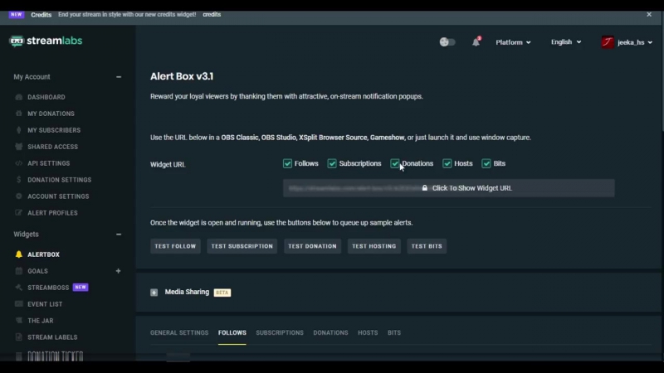Click the lock icon on widget URL

(425, 188)
